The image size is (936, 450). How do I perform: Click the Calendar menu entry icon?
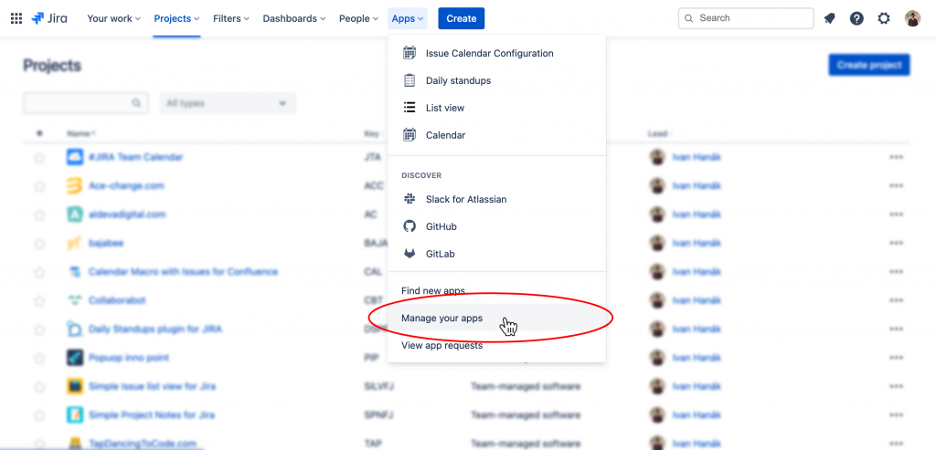tap(409, 135)
